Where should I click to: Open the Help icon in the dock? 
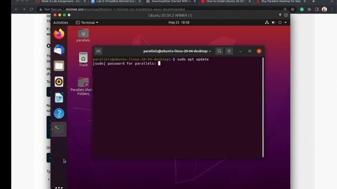click(x=59, y=113)
